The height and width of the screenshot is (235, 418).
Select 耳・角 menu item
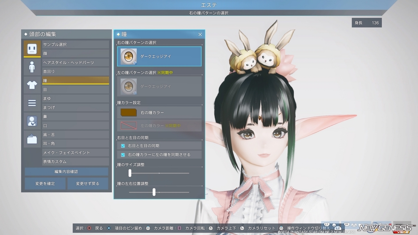[x=76, y=143]
